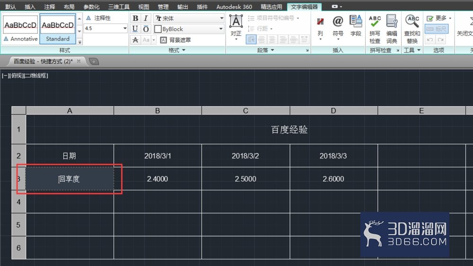The height and width of the screenshot is (266, 473).
Task: Open the 列 columns tool
Action: pos(320,28)
